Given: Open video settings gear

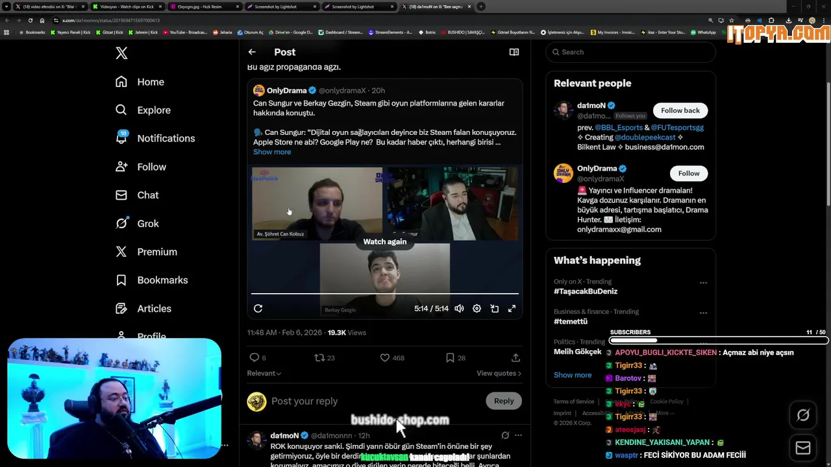Looking at the screenshot, I should coord(477,309).
